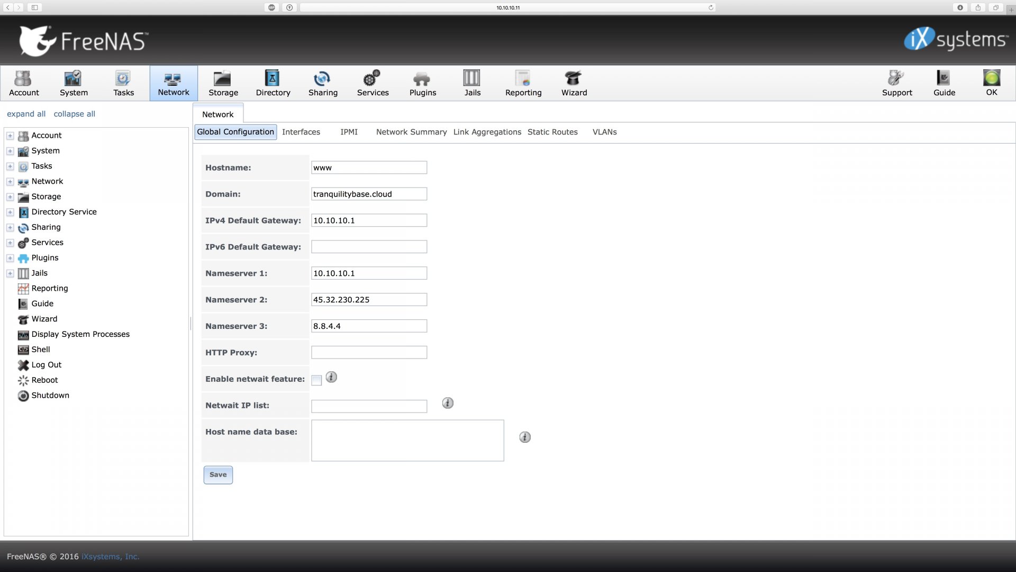Expand the Jails tree node
The height and width of the screenshot is (572, 1016).
coord(10,273)
